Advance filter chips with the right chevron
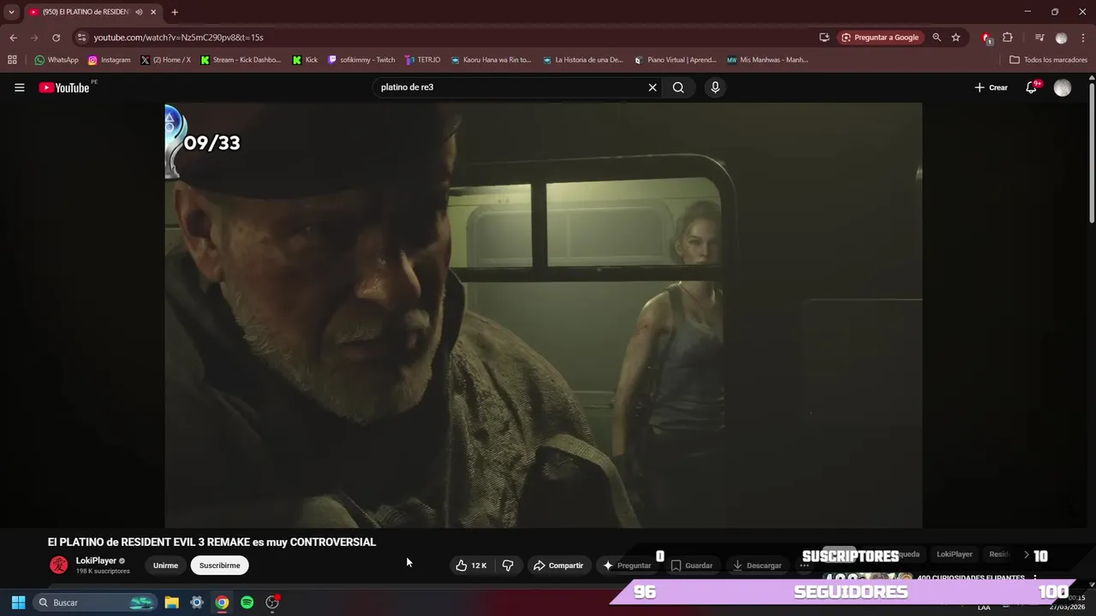 pos(1027,554)
